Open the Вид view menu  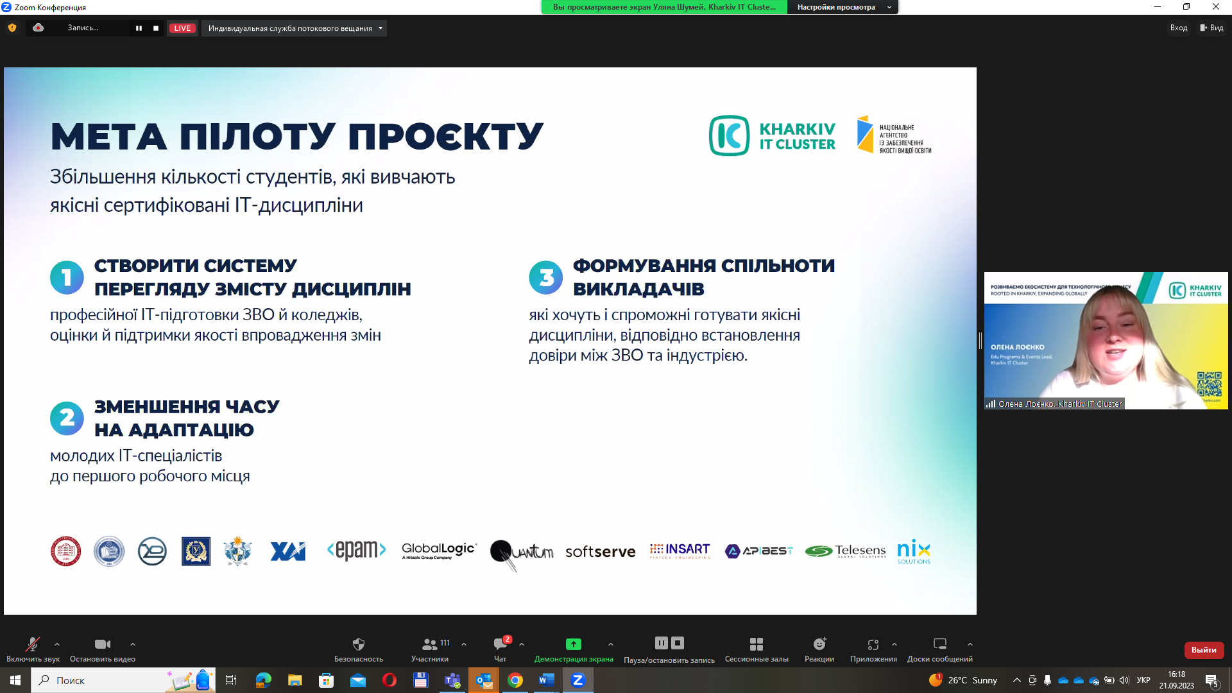pos(1212,28)
